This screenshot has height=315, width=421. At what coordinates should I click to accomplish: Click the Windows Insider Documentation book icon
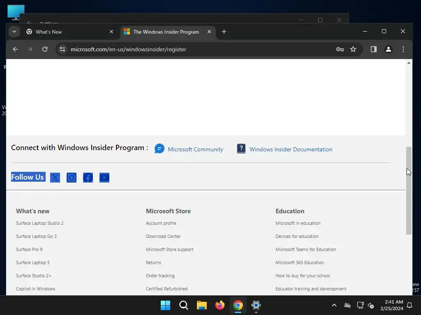[241, 148]
